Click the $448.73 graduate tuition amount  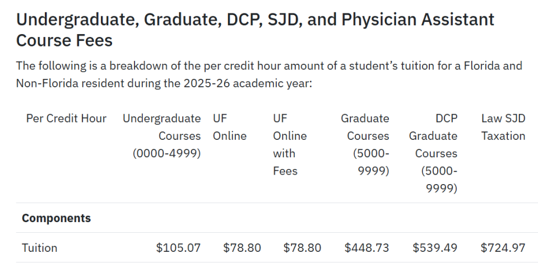point(367,247)
